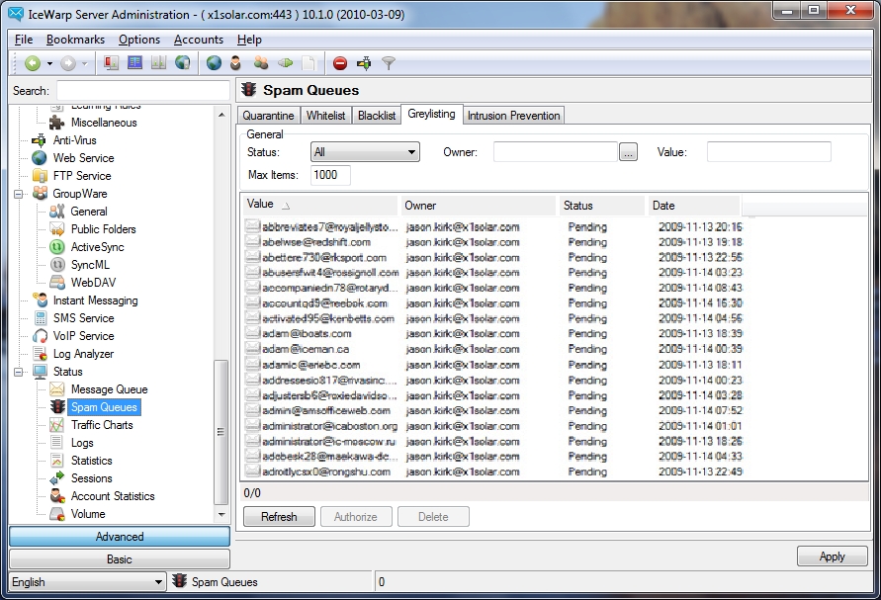
Task: Click the green Back navigation arrow
Action: [x=32, y=63]
